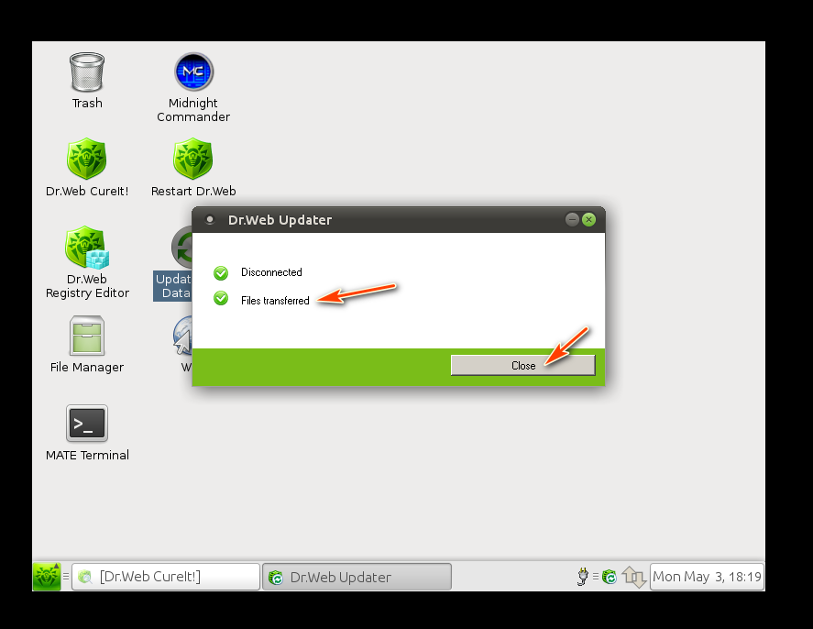This screenshot has width=813, height=629.
Task: Open the File Manager desktop icon
Action: [x=86, y=336]
